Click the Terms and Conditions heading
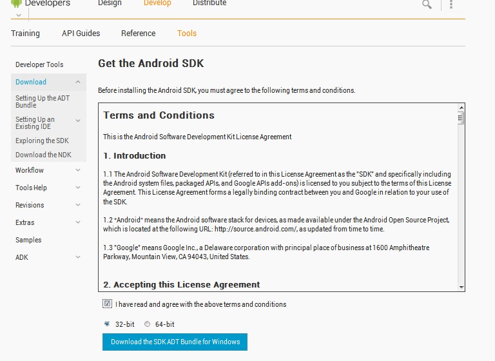 pos(159,115)
